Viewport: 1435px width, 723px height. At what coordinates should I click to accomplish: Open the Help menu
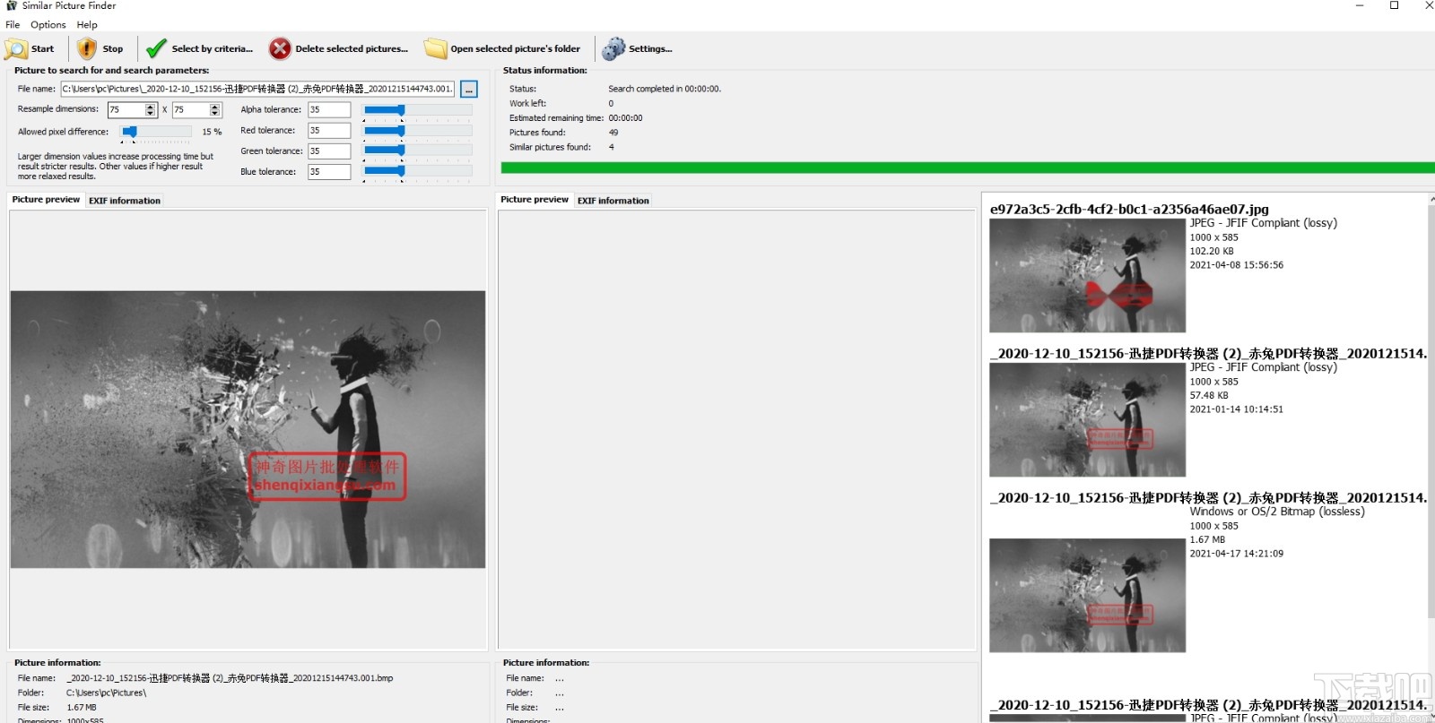[x=87, y=24]
